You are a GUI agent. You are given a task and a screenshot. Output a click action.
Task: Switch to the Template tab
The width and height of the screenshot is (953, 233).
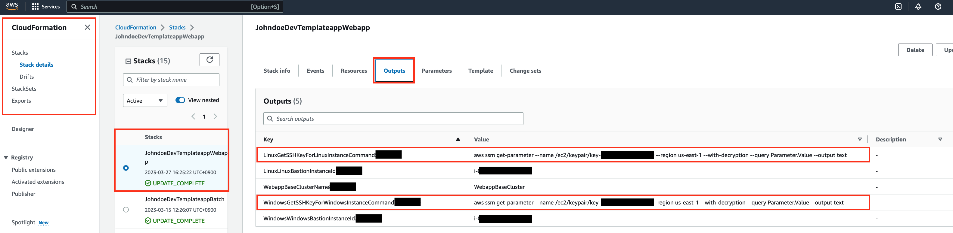(481, 71)
